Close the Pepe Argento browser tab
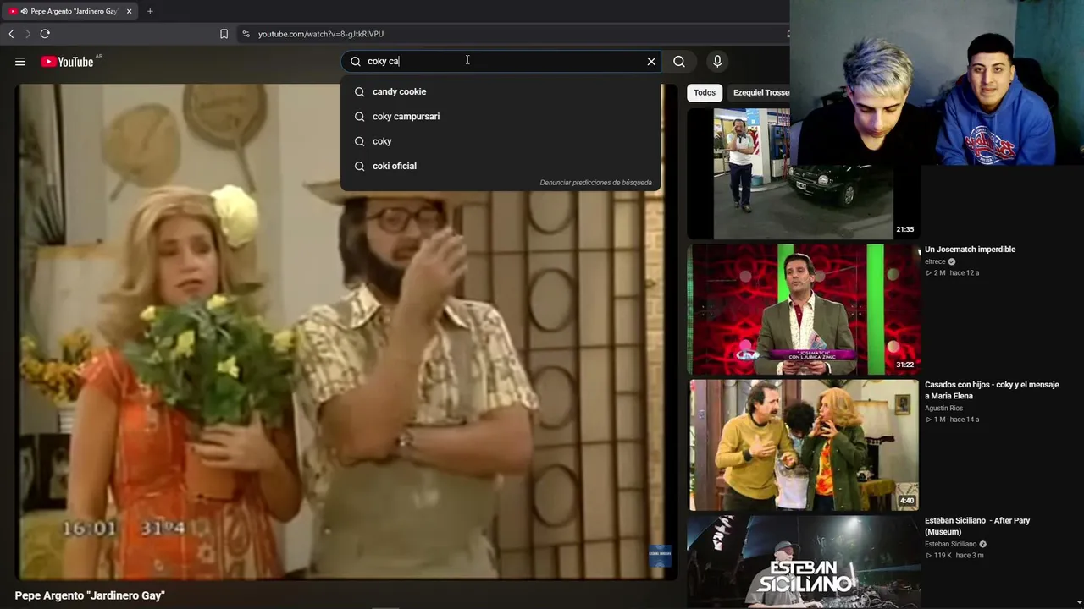 130,11
